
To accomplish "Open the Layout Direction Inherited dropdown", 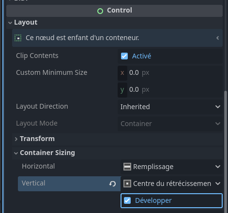I will tap(170, 107).
